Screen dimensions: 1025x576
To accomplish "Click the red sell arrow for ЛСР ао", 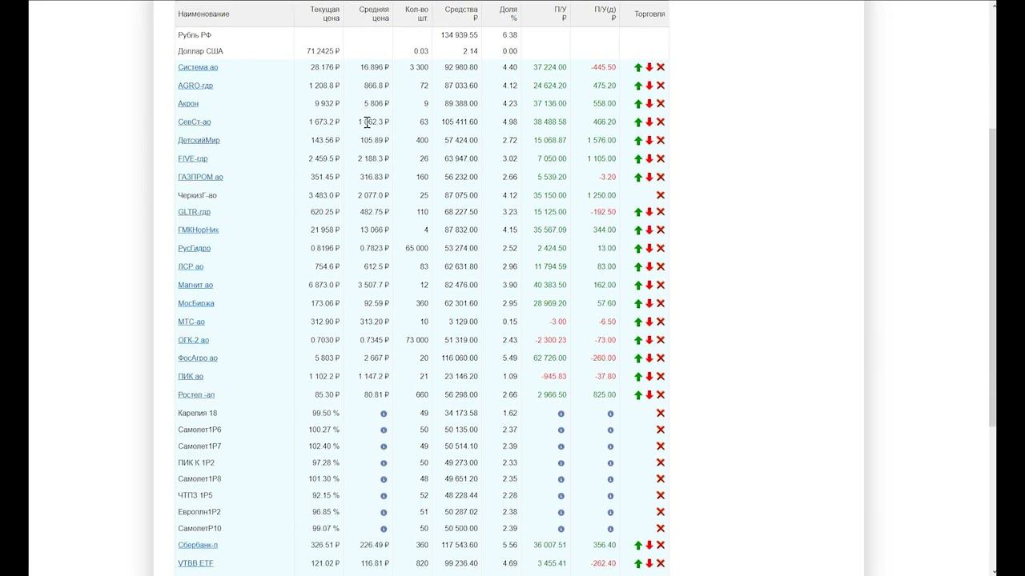I will click(x=649, y=267).
